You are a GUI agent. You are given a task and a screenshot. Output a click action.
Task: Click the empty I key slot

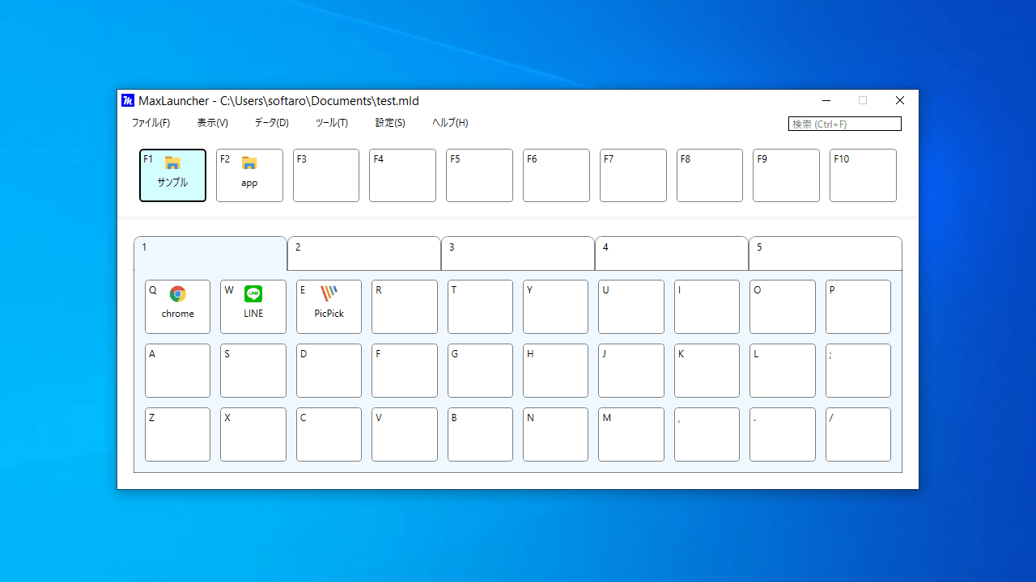pos(707,306)
